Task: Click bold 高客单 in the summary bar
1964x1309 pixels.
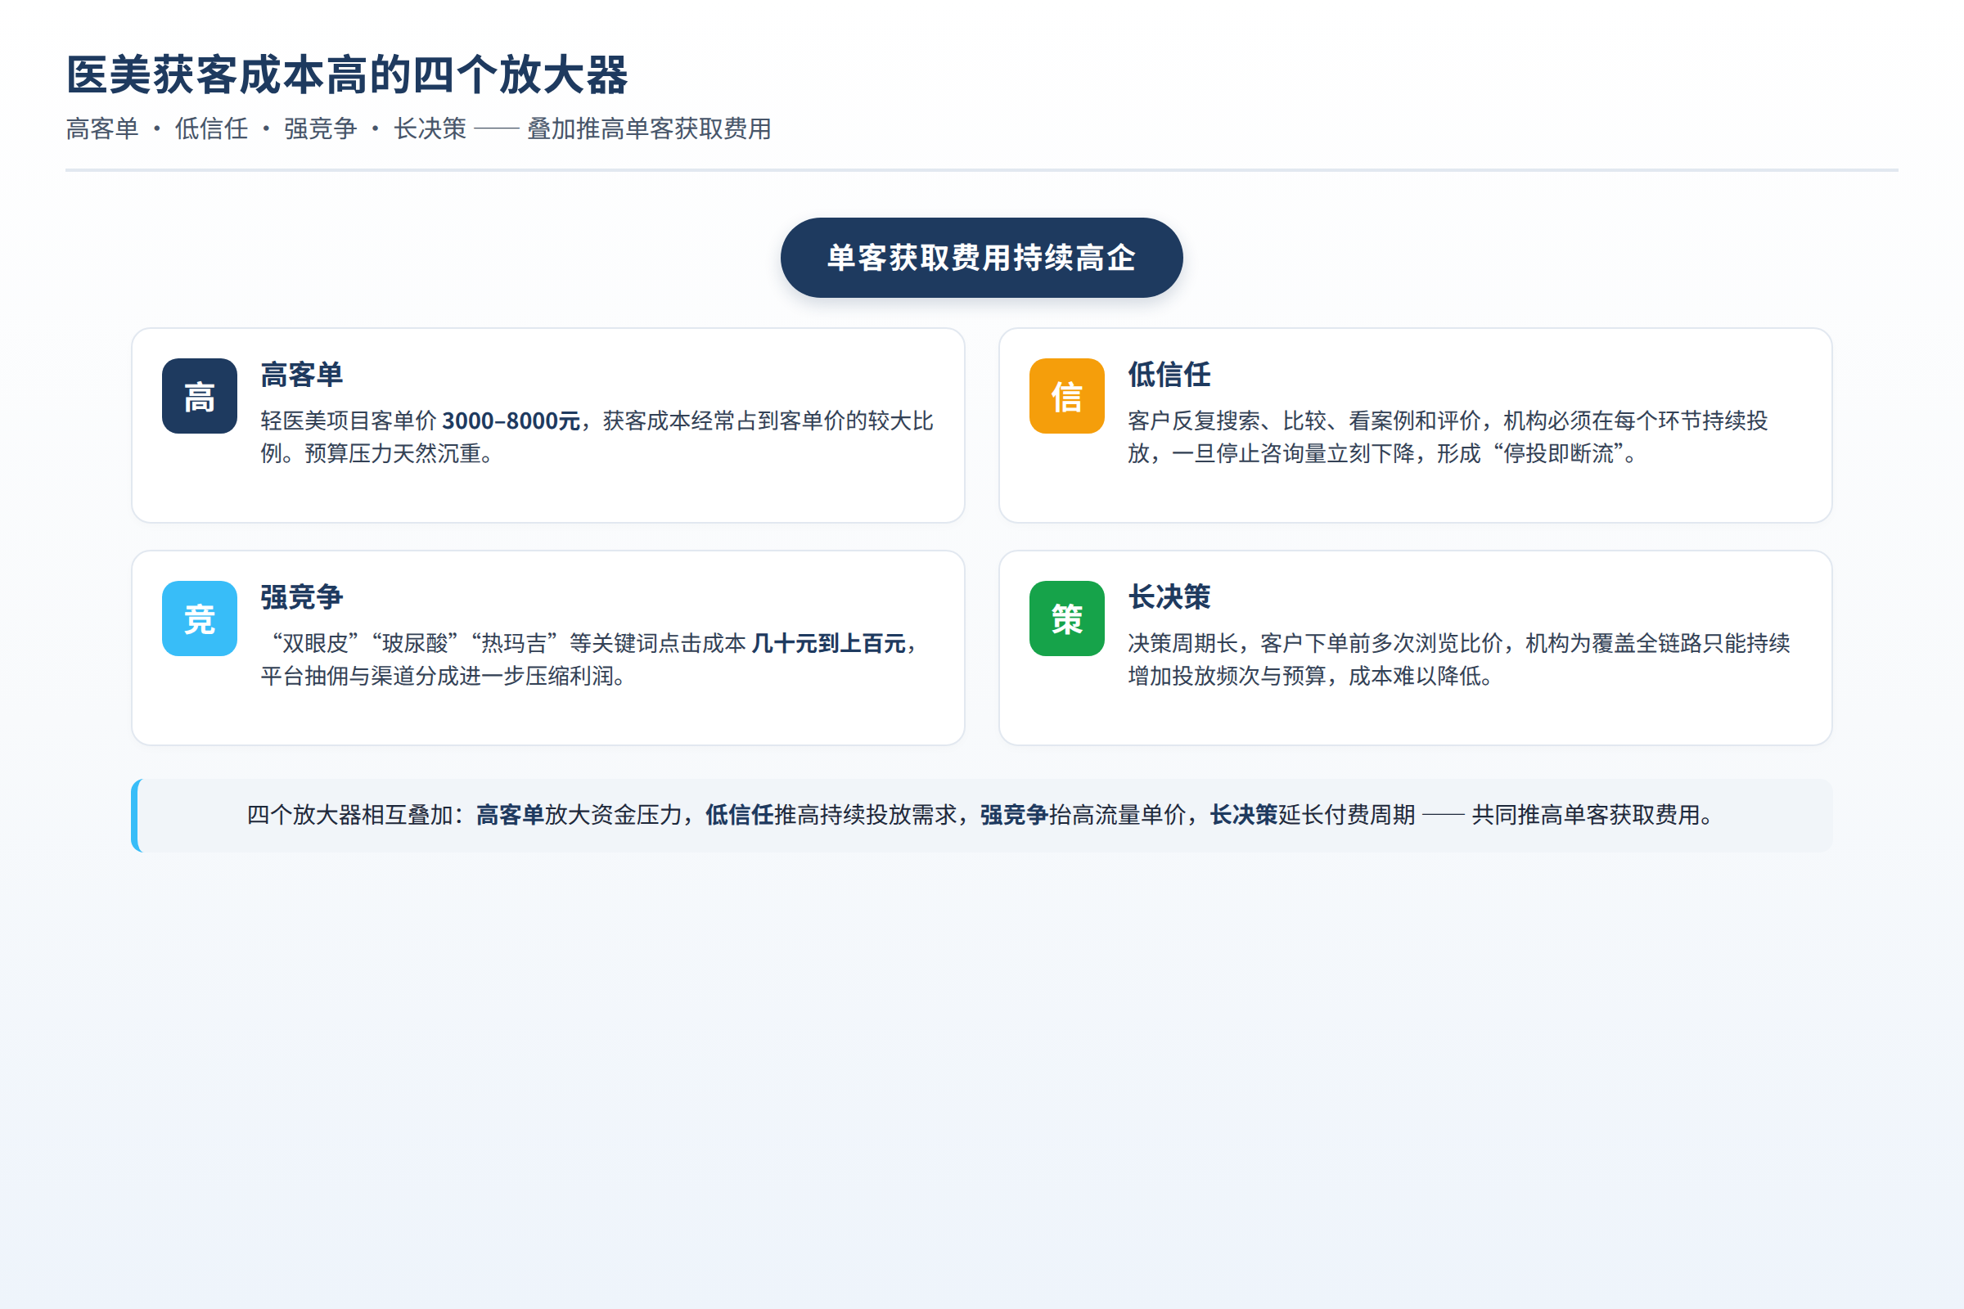Action: [x=510, y=815]
